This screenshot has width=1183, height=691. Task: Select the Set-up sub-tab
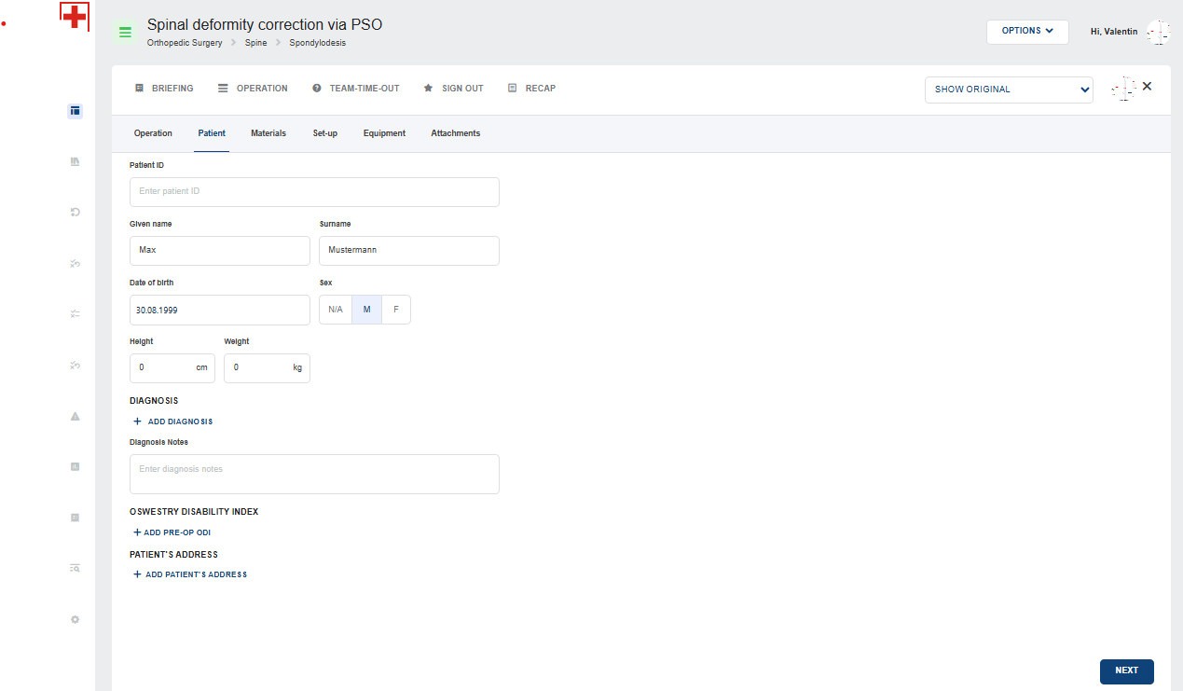pyautogui.click(x=325, y=133)
